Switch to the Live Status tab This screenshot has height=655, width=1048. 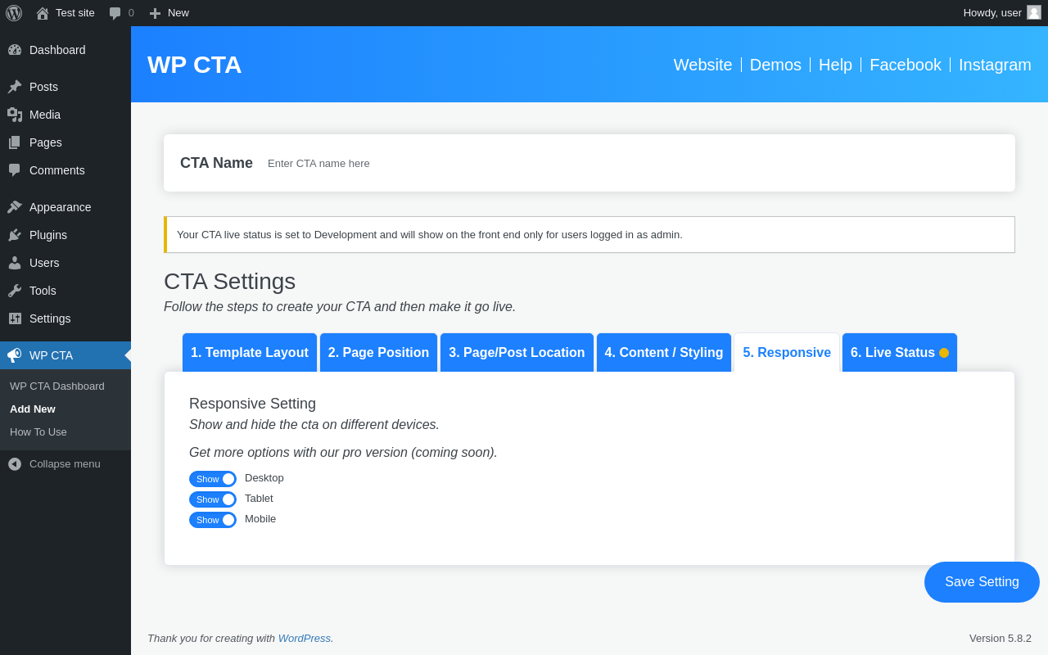(899, 353)
